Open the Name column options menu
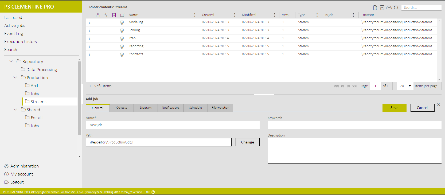The image size is (445, 195). pos(194,15)
